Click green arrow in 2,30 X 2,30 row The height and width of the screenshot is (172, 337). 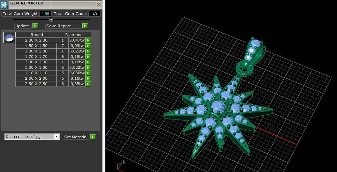pyautogui.click(x=88, y=40)
